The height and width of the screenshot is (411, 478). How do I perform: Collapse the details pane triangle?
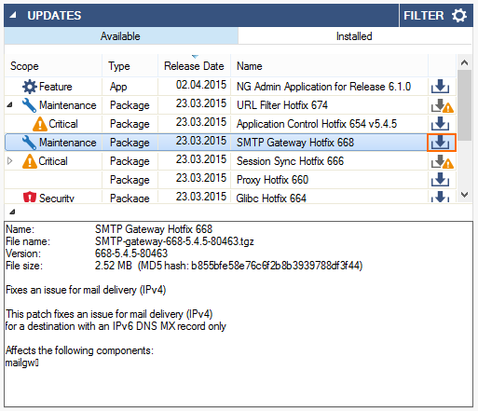point(12,212)
